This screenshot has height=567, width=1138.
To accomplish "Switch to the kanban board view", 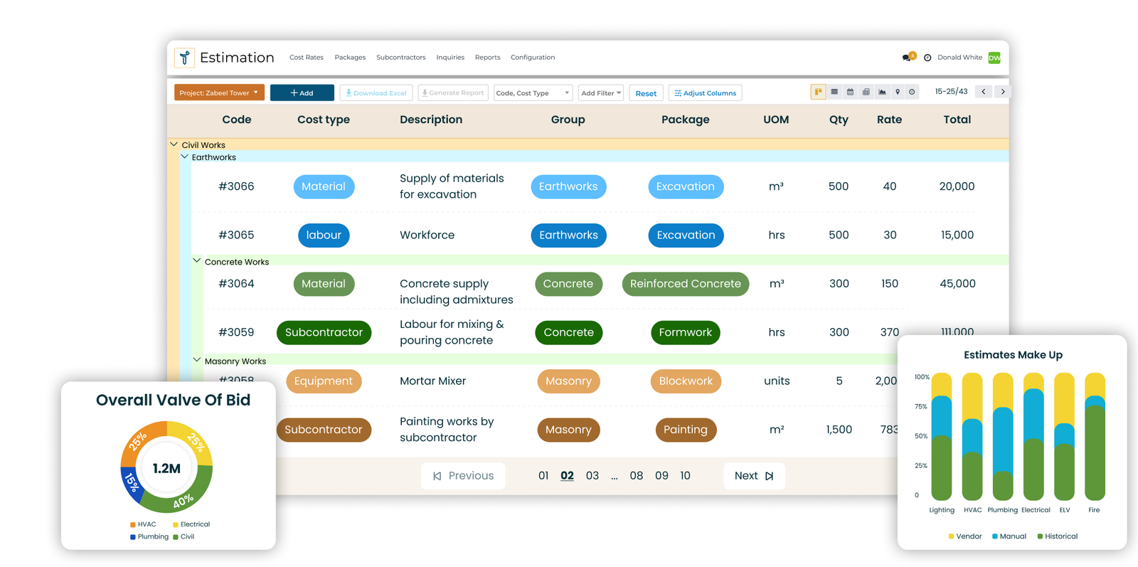I will [x=818, y=92].
